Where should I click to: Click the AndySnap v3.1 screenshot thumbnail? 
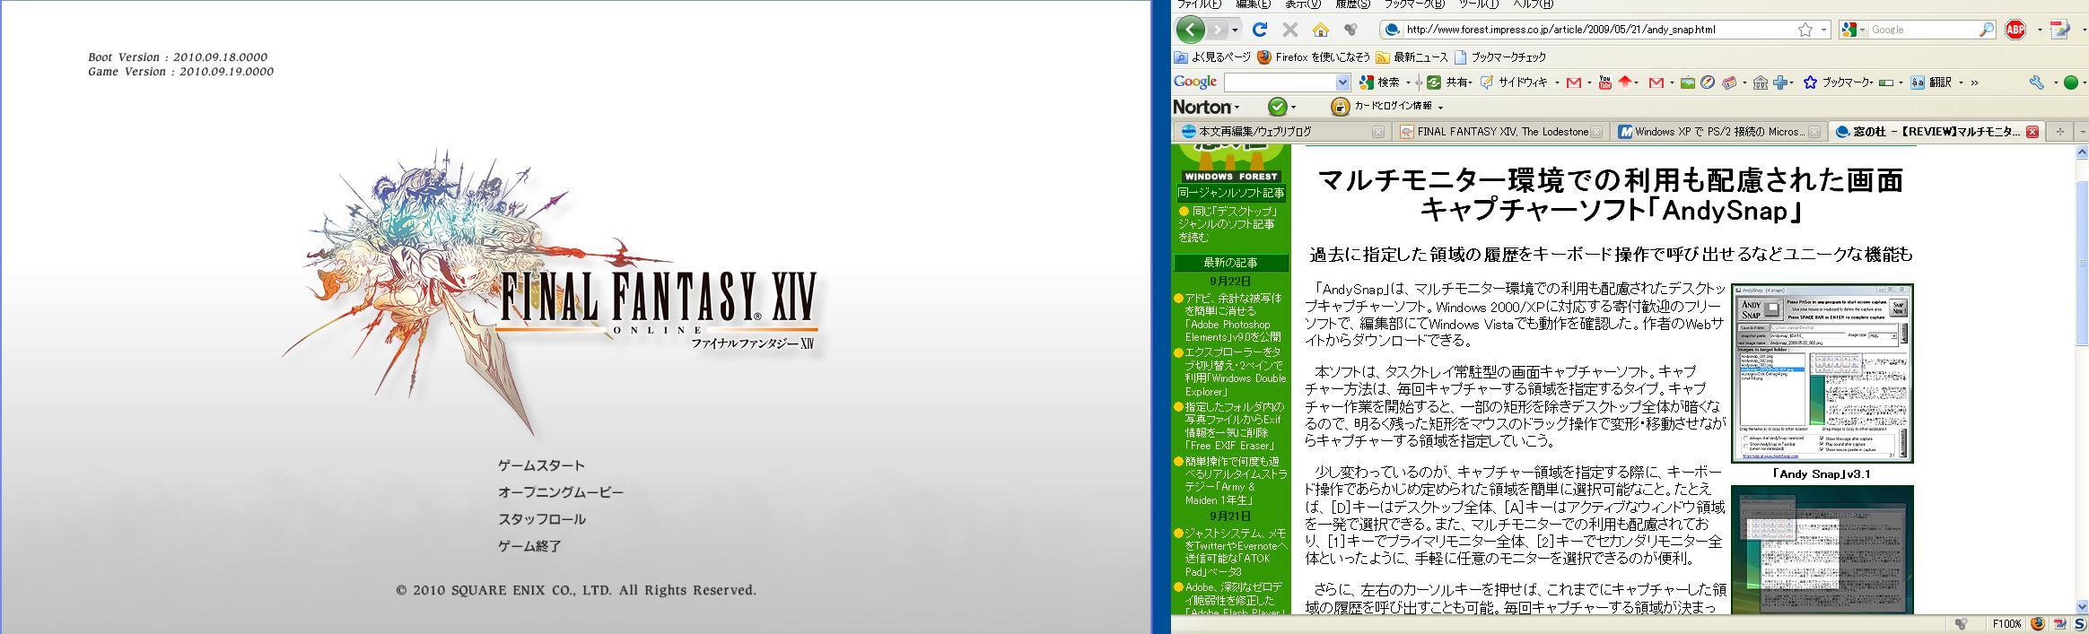pyautogui.click(x=1822, y=373)
